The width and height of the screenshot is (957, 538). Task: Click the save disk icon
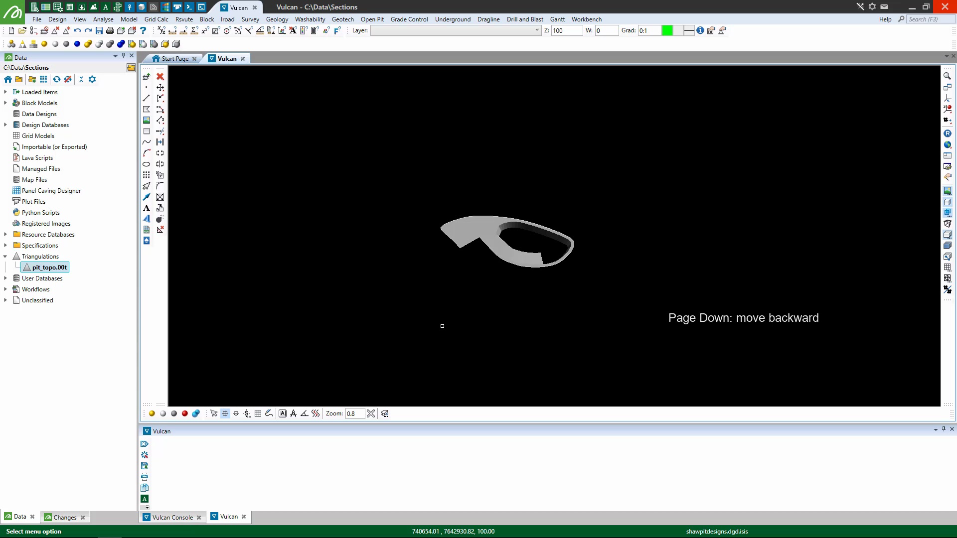[x=99, y=30]
